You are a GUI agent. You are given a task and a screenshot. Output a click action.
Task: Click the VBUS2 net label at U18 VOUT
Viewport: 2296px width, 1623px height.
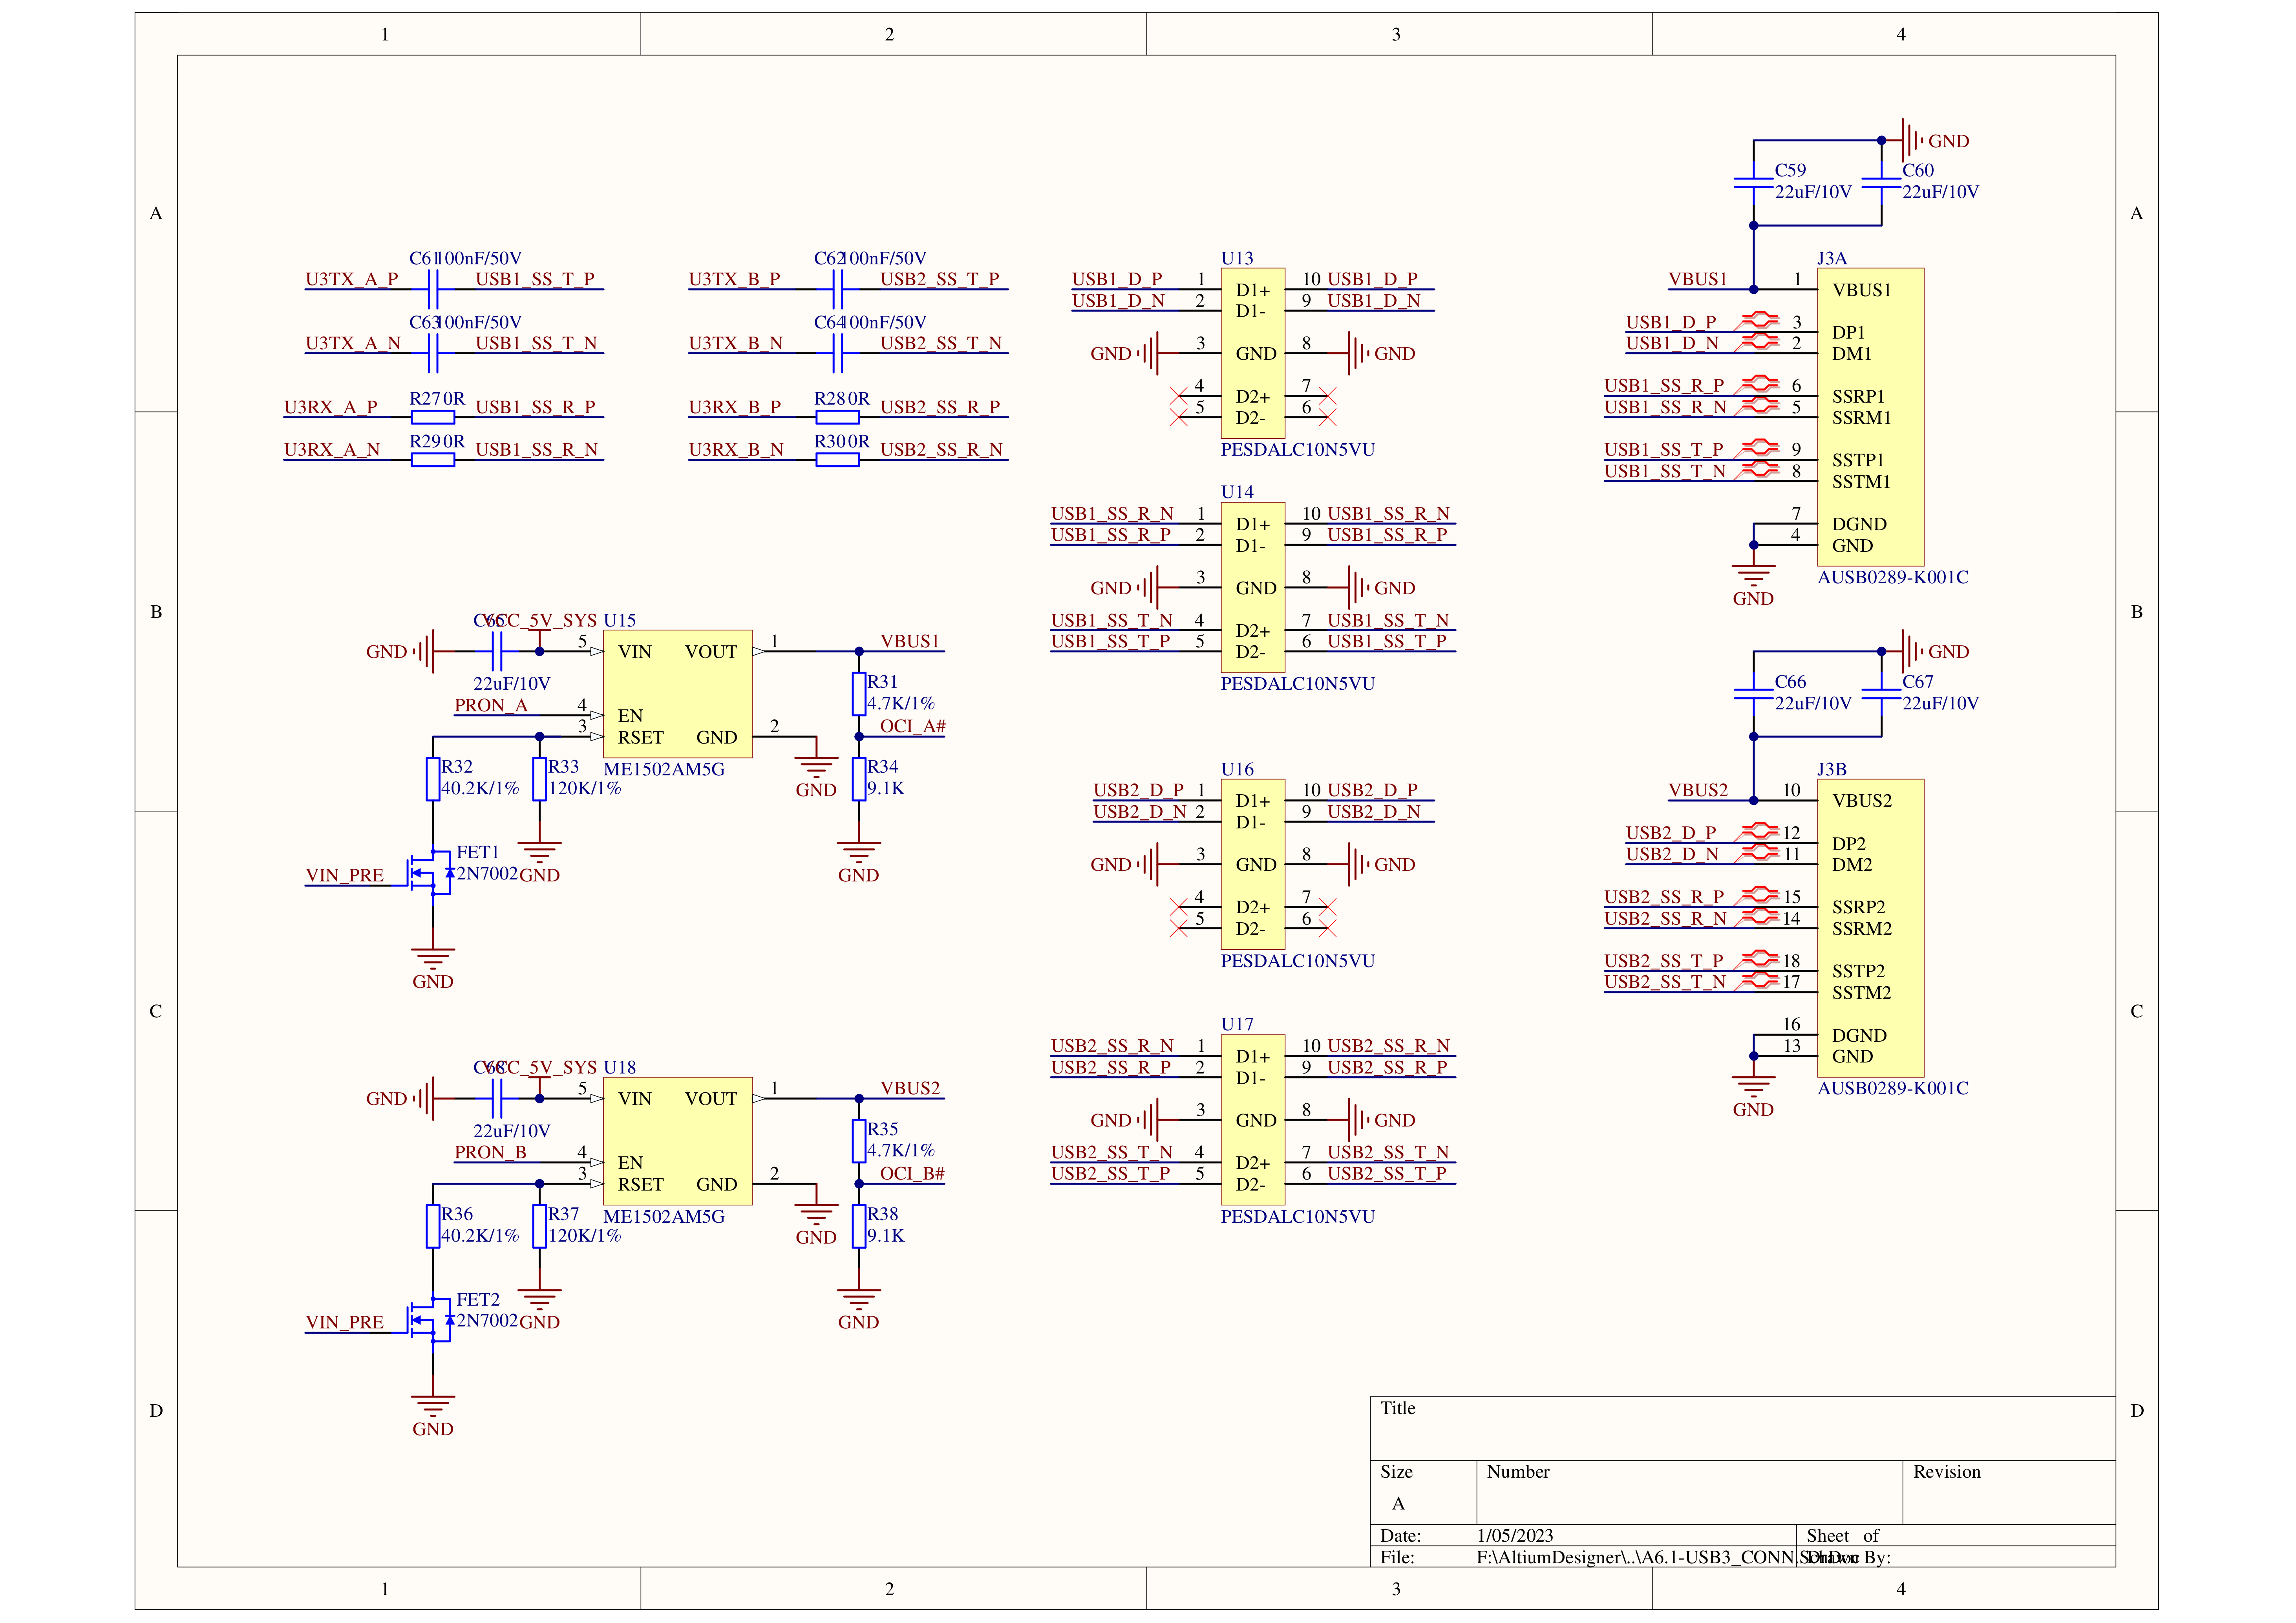point(910,1089)
